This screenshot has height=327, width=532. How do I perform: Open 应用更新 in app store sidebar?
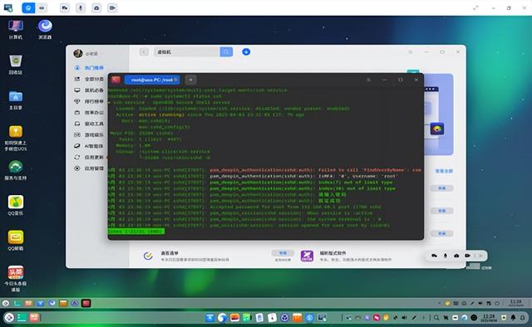click(90, 157)
